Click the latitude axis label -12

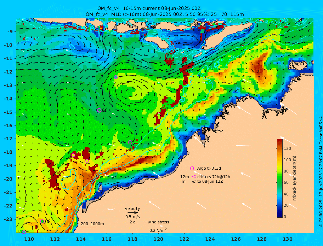(8, 72)
